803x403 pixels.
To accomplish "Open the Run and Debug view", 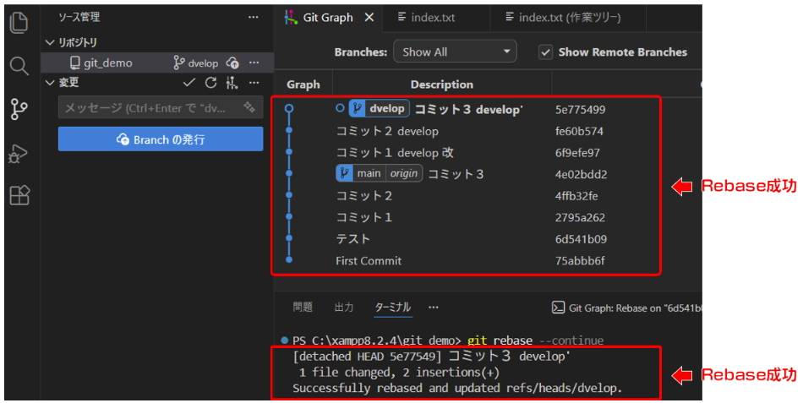I will point(19,153).
